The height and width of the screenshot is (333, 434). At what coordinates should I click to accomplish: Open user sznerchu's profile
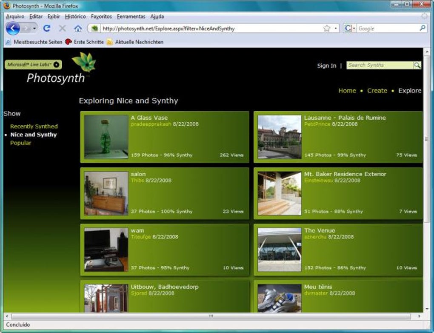tap(315, 237)
